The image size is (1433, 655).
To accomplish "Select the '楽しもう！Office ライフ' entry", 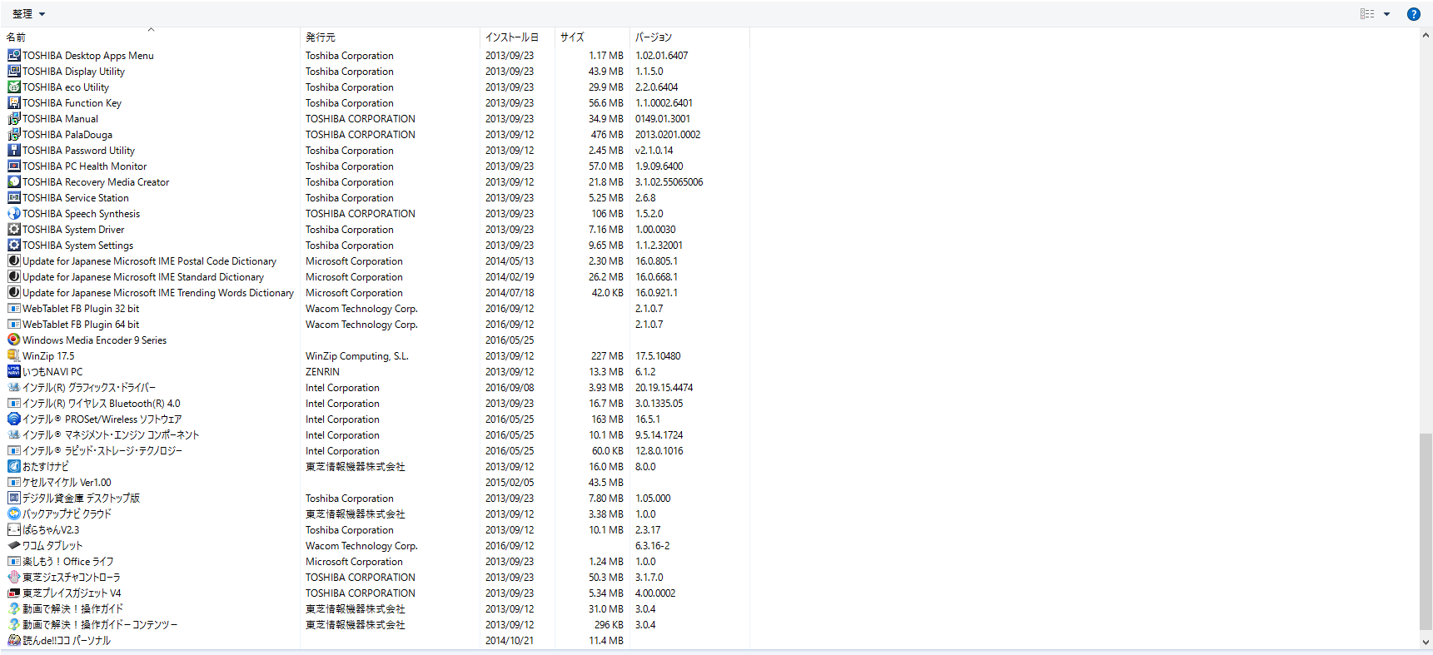I will tap(68, 562).
